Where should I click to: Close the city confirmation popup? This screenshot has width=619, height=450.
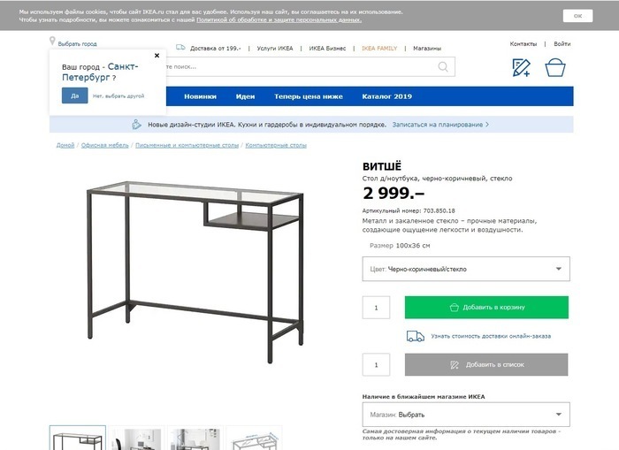(x=157, y=56)
